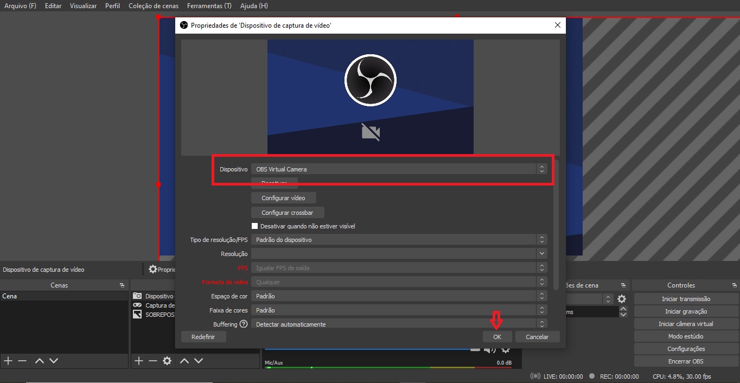Open the Ferramentas menu
740x383 pixels.
tap(209, 6)
